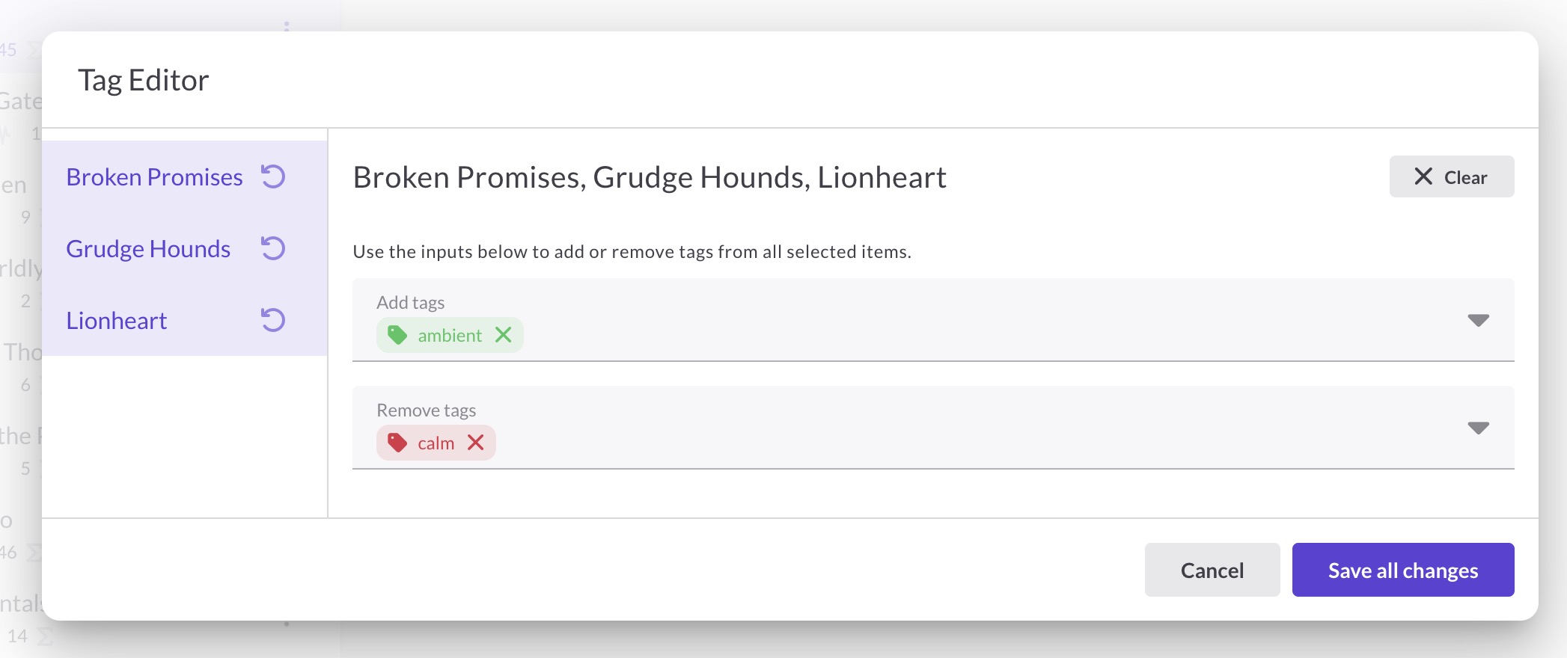Image resolution: width=1567 pixels, height=658 pixels.
Task: Select Grudge Hounds in the item list
Action: (x=148, y=248)
